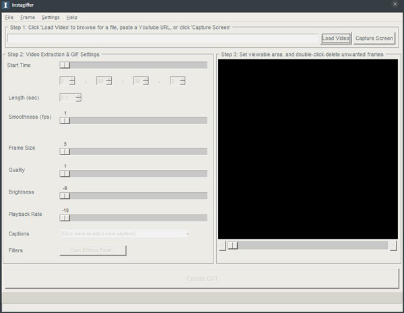This screenshot has width=404, height=313.
Task: Click the Instagiffer app icon in title bar
Action: (x=5, y=5)
